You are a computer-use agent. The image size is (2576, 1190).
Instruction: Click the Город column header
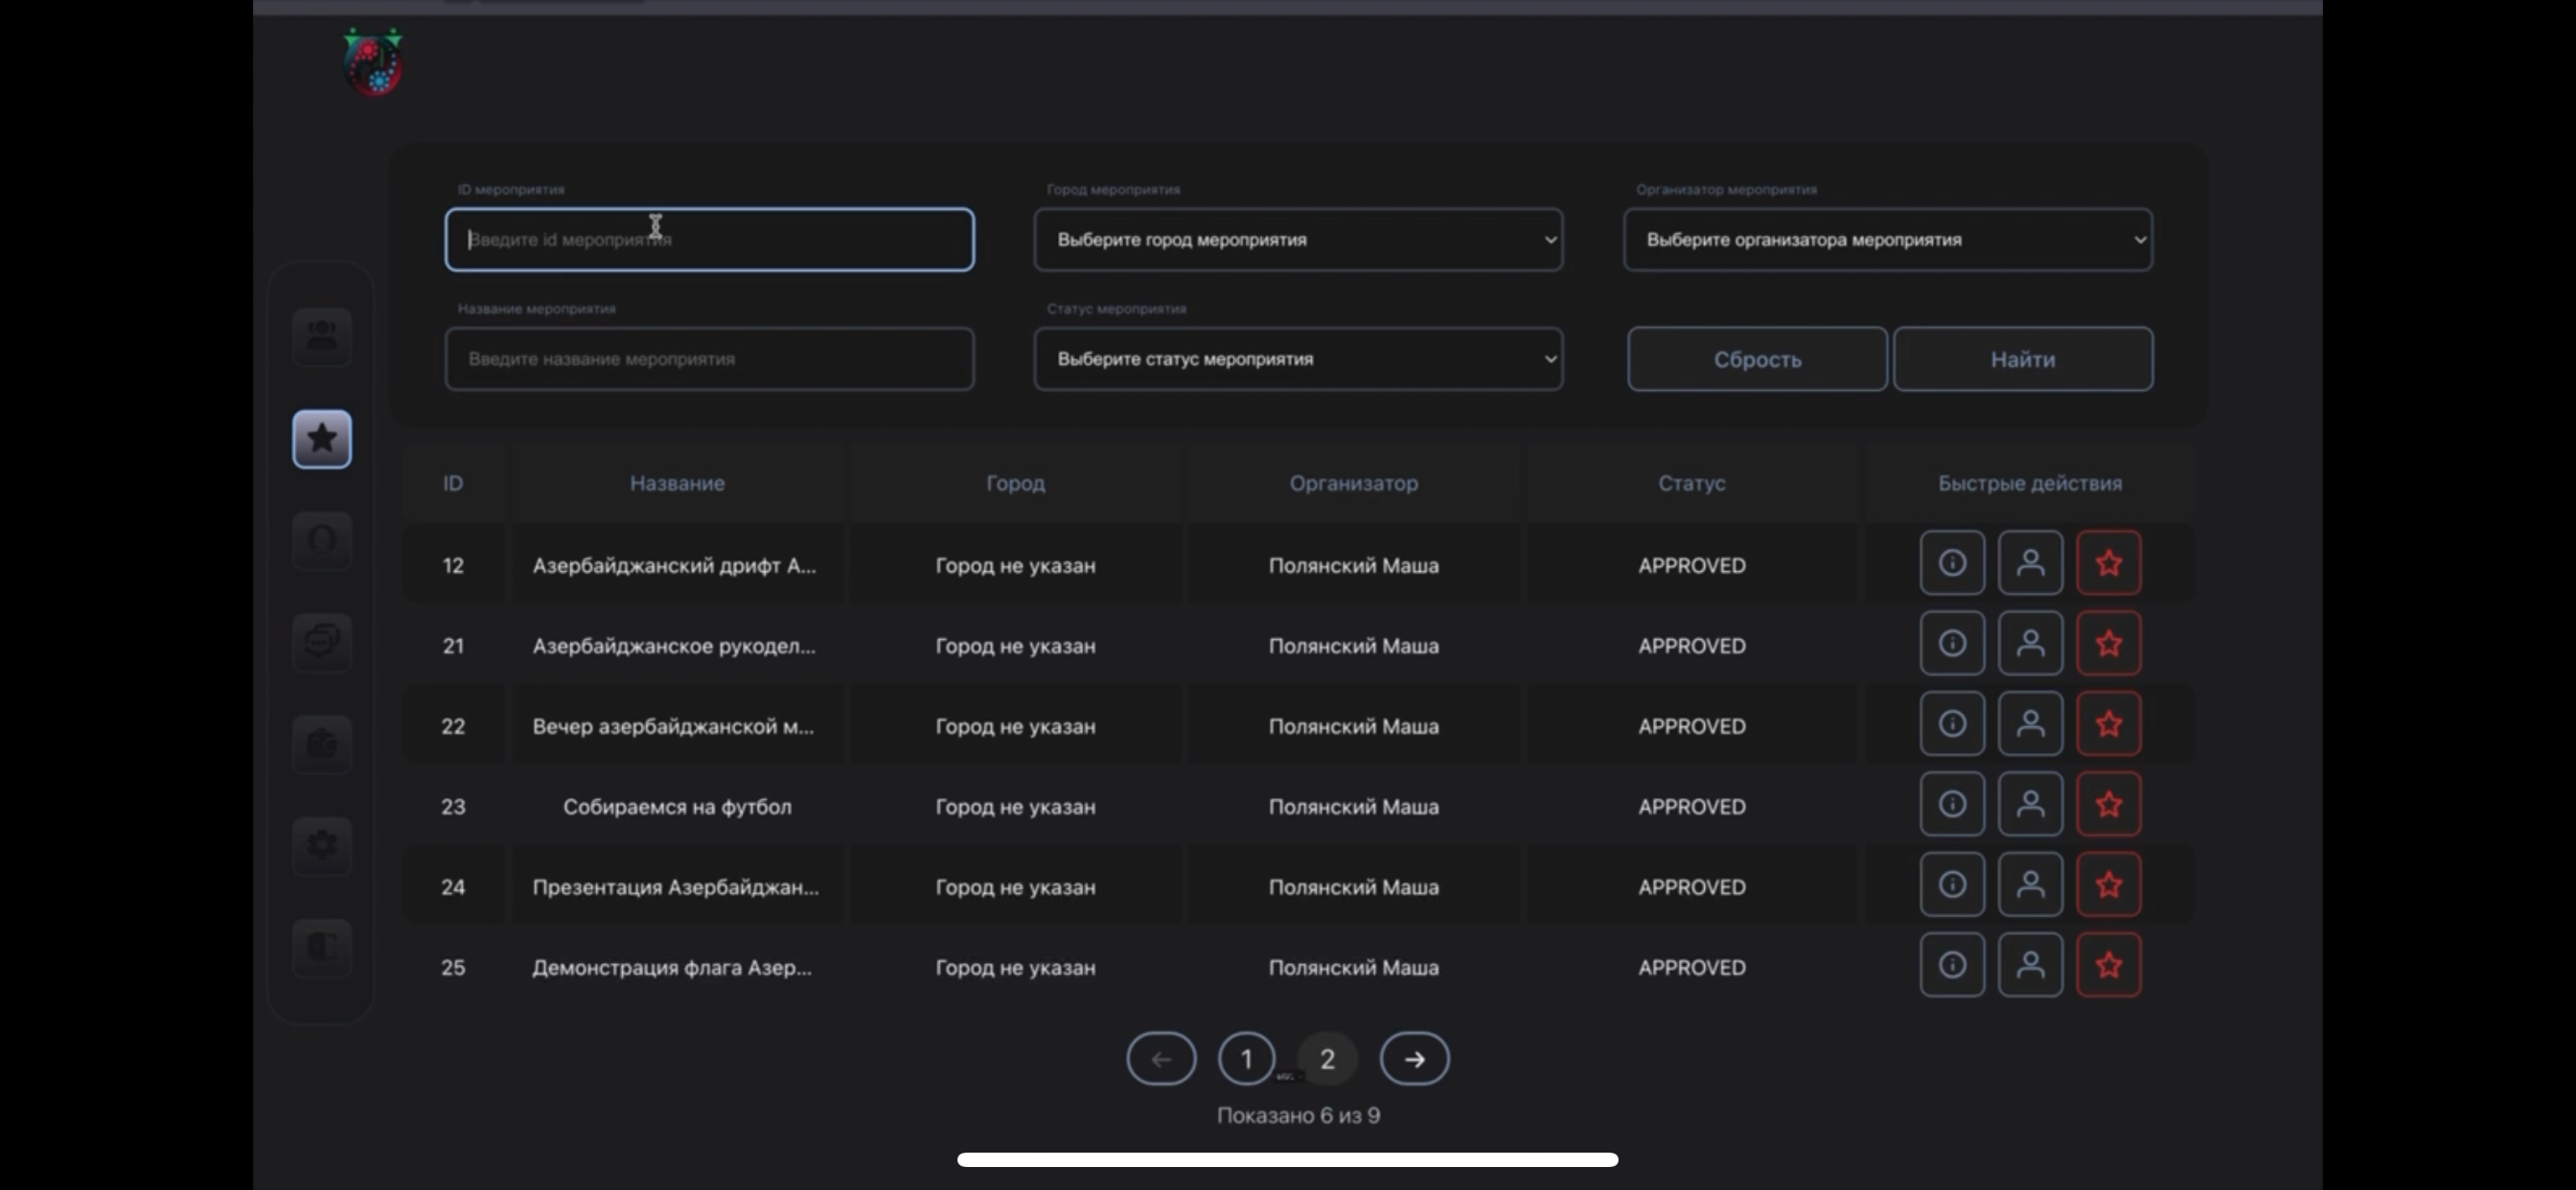[x=1015, y=483]
